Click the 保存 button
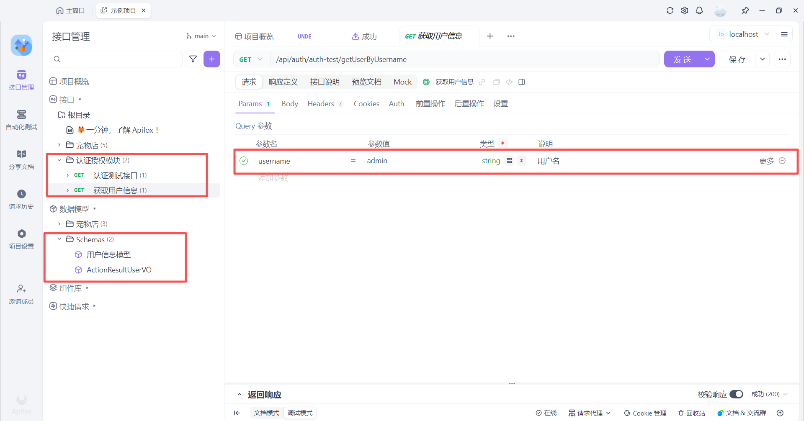This screenshot has width=804, height=421. coord(737,59)
